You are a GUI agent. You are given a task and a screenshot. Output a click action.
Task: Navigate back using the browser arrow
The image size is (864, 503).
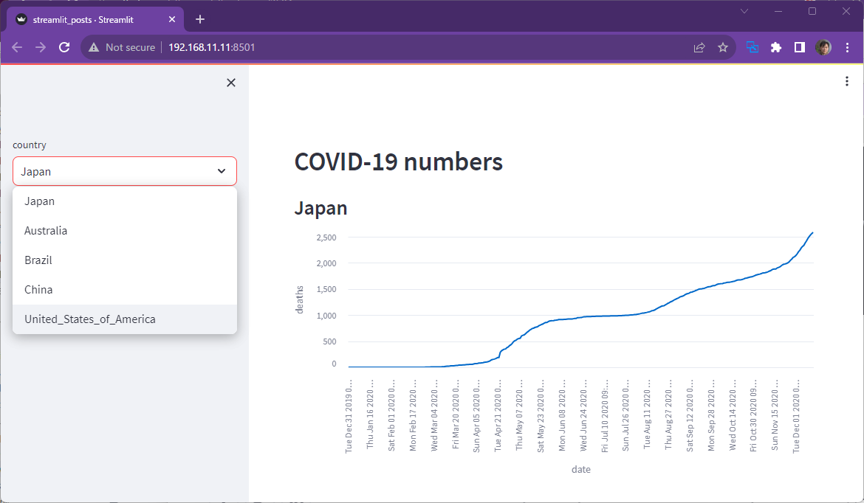click(x=16, y=46)
